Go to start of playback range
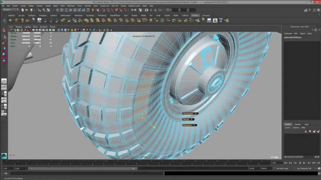The height and width of the screenshot is (180, 321). point(286,163)
